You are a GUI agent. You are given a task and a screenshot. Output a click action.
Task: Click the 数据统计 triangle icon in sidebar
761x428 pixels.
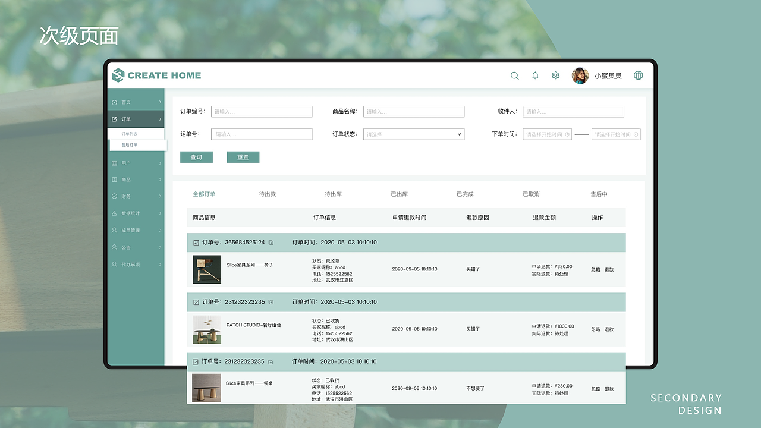point(115,213)
